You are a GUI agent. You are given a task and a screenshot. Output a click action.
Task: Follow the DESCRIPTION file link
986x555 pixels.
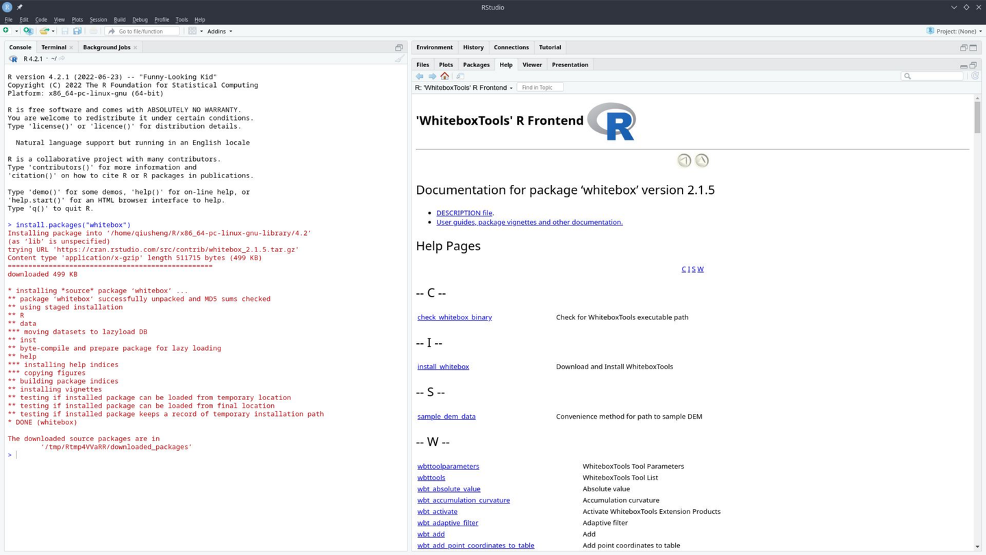click(464, 213)
